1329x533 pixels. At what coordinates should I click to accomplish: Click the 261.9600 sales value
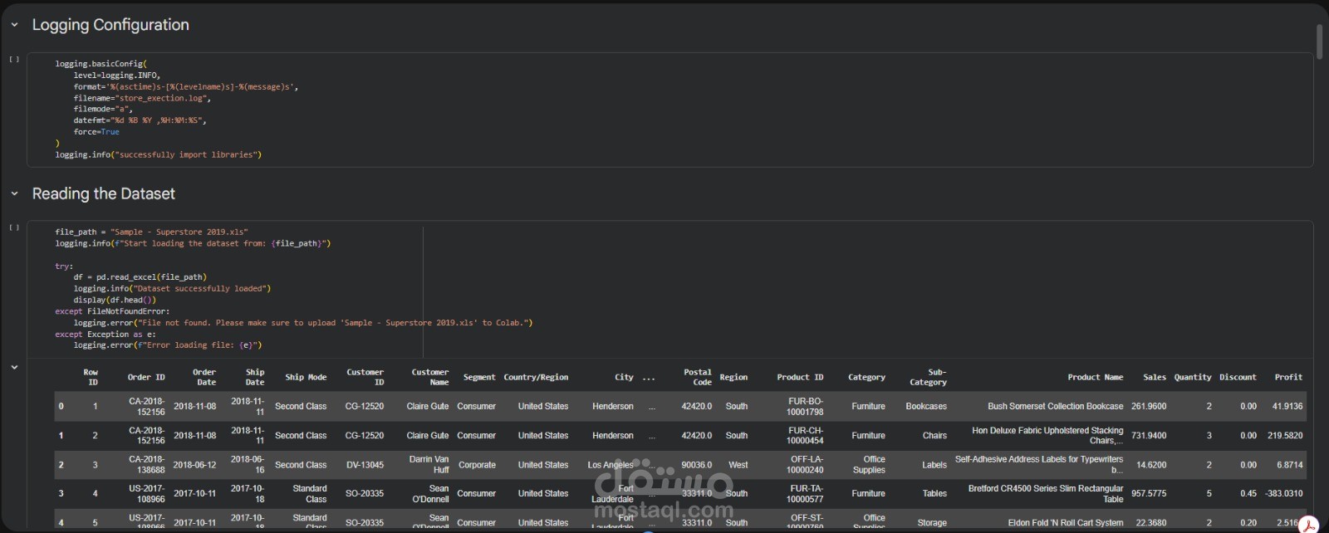coord(1149,406)
